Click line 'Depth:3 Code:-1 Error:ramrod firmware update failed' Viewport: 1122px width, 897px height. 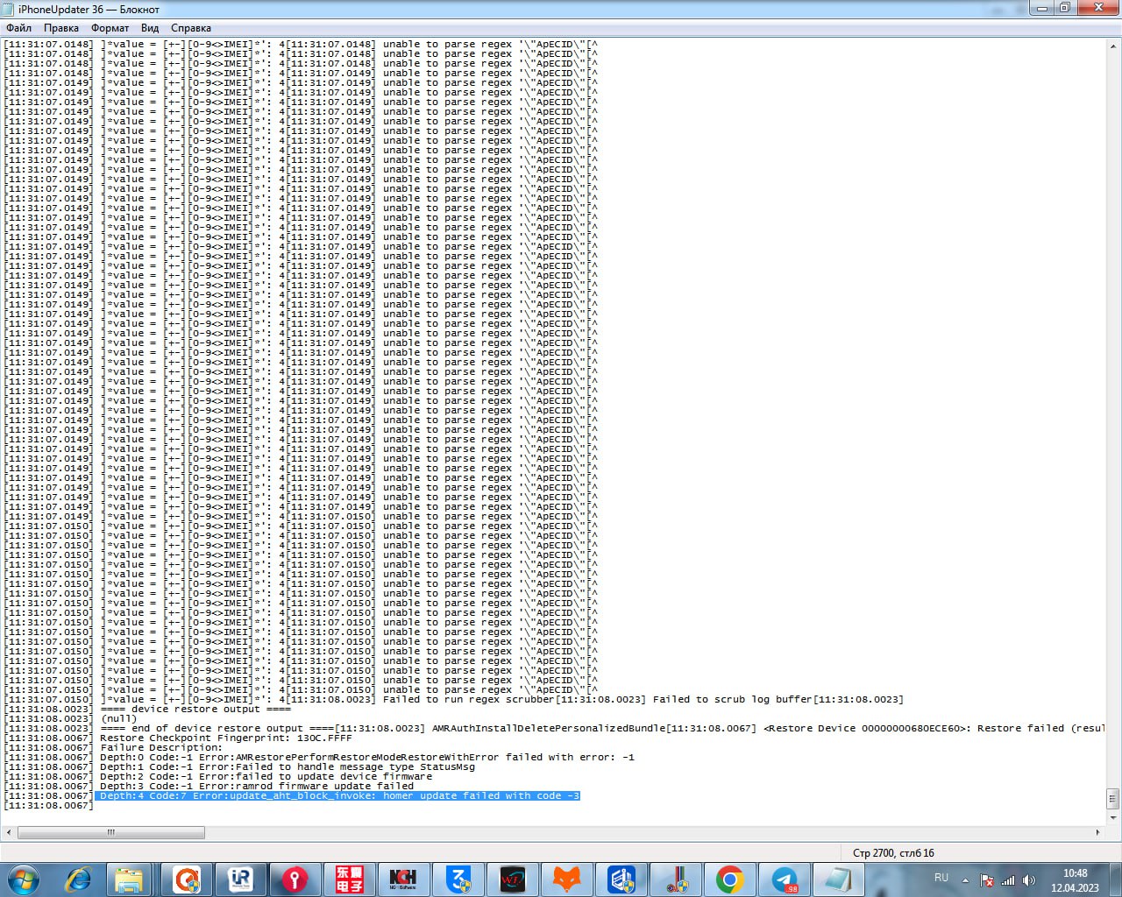click(x=257, y=787)
